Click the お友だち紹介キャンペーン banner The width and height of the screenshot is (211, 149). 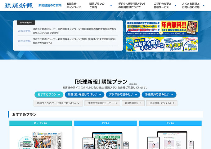coord(162,44)
